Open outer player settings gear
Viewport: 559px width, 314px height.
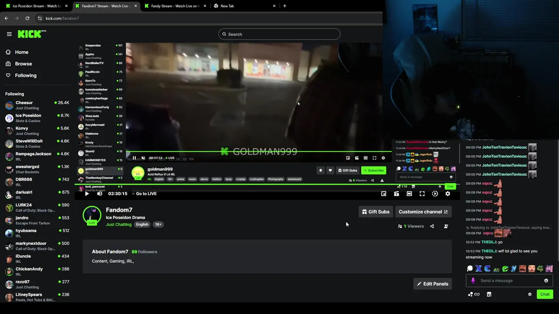coord(448,194)
